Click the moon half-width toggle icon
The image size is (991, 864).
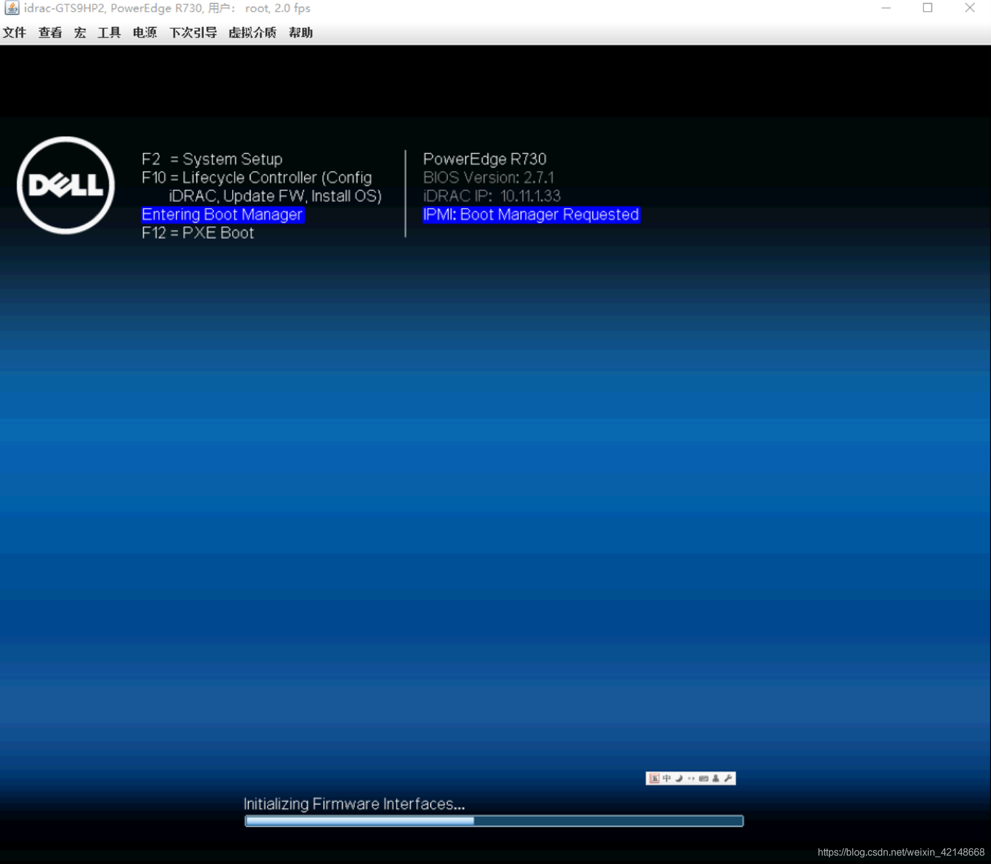coord(679,778)
